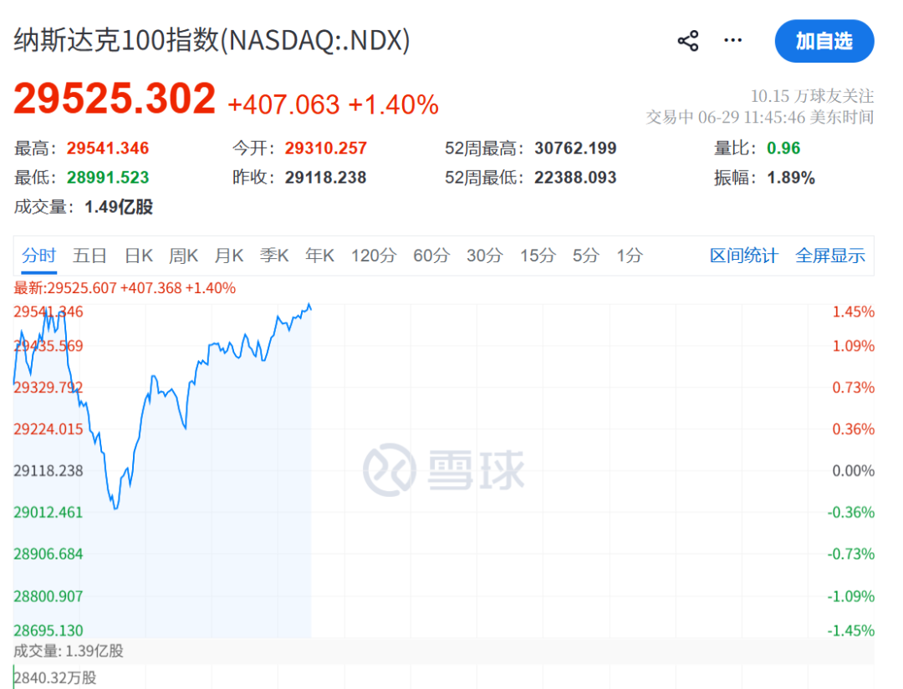Click the 1.45% right-axis label
The width and height of the screenshot is (903, 689).
(854, 312)
